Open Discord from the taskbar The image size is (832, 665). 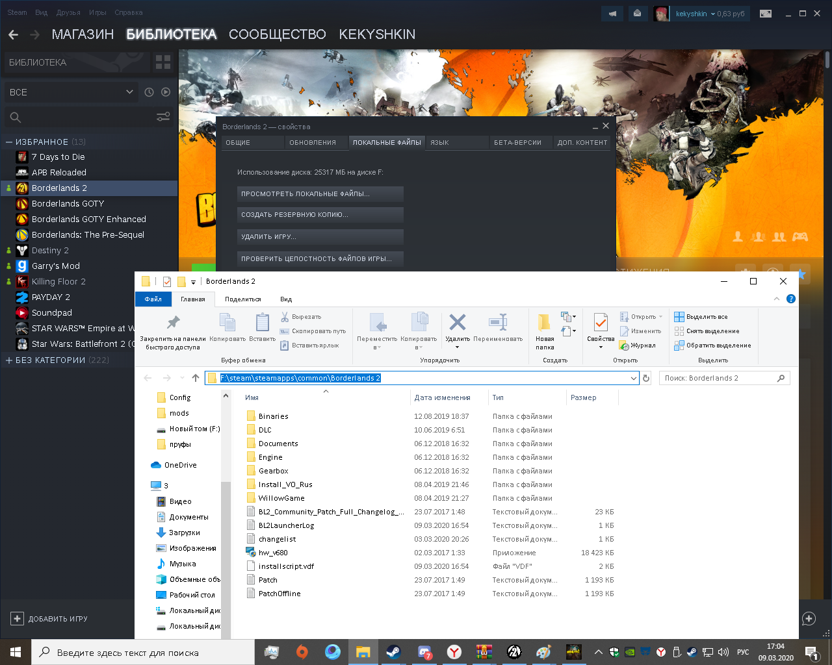coord(424,652)
